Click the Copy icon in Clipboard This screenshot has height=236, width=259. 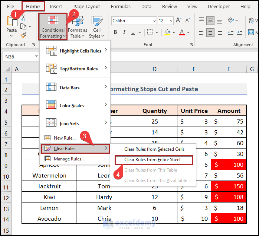click(23, 26)
